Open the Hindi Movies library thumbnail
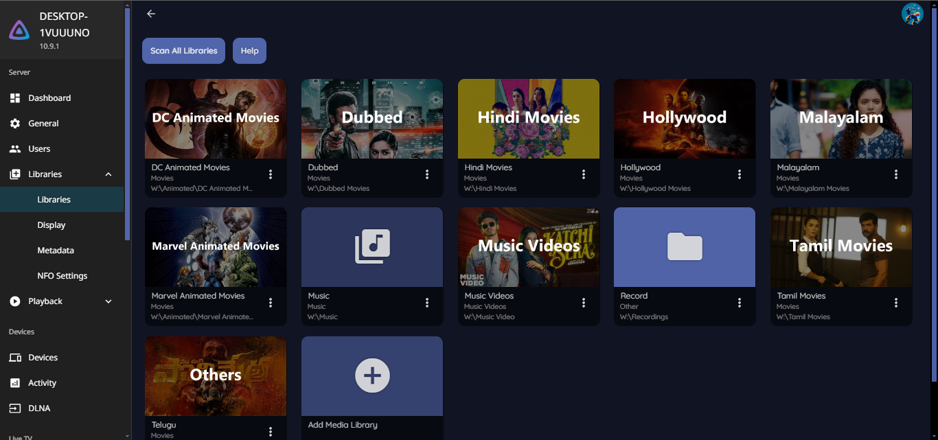Viewport: 938px width, 440px height. pos(528,118)
